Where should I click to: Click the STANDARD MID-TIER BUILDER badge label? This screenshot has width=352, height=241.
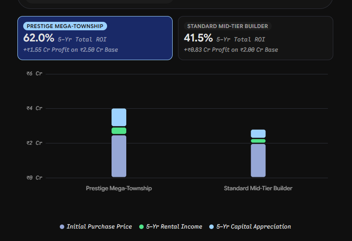point(228,26)
